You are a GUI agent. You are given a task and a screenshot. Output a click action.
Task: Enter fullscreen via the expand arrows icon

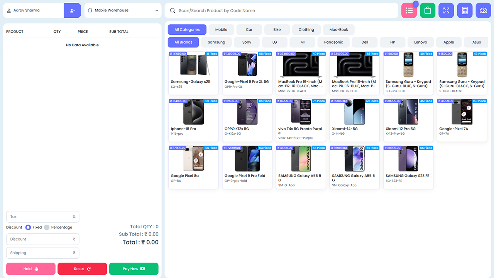coord(446,10)
